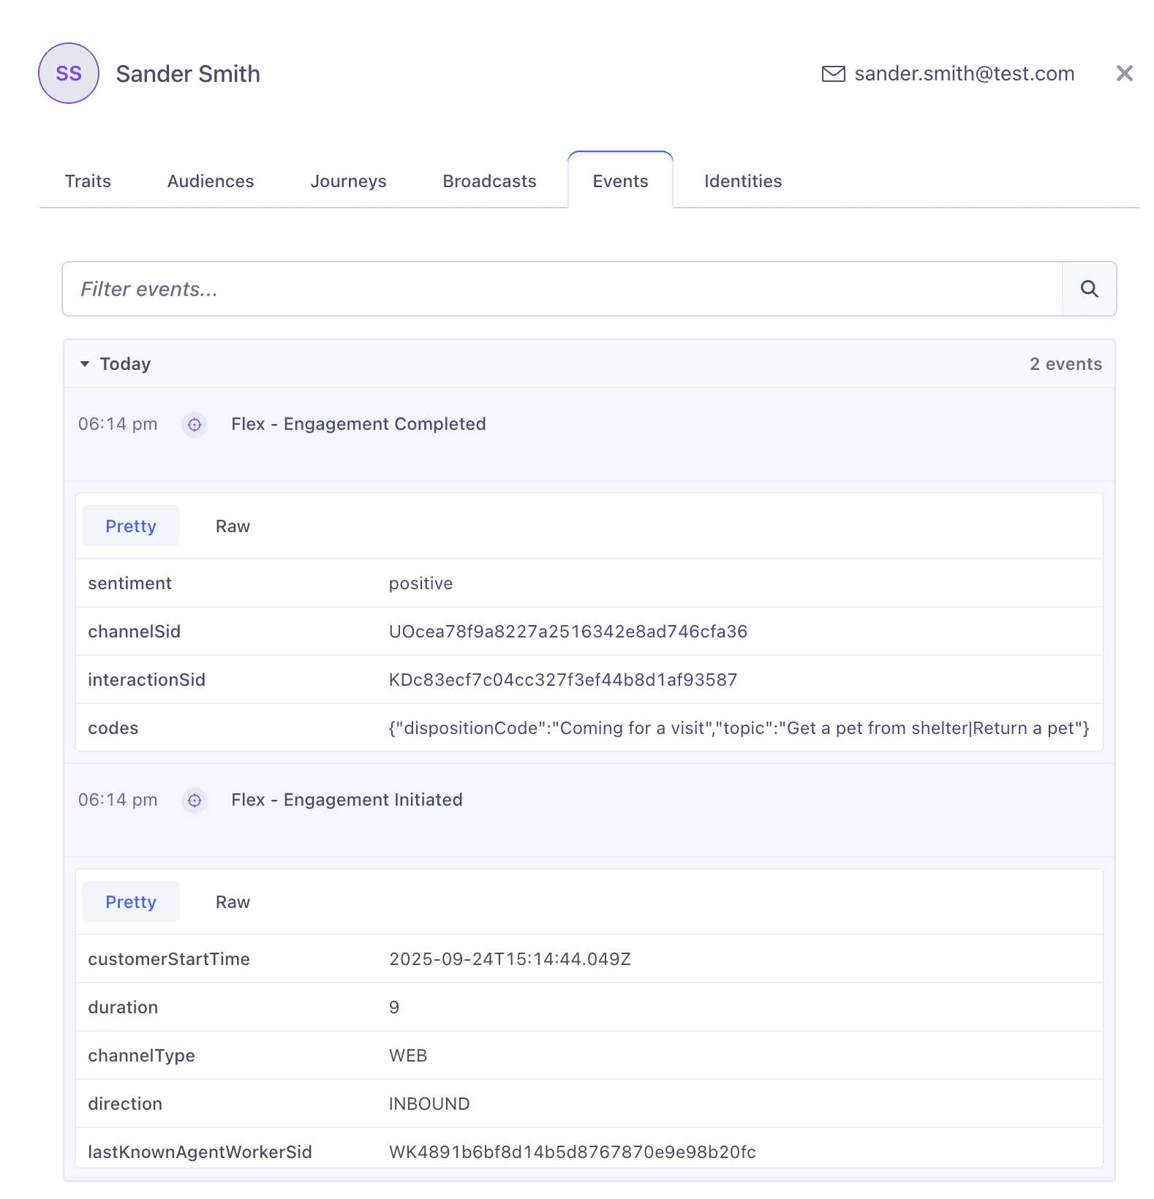Click the magnifier search icon button
The width and height of the screenshot is (1154, 1199).
pyautogui.click(x=1089, y=290)
